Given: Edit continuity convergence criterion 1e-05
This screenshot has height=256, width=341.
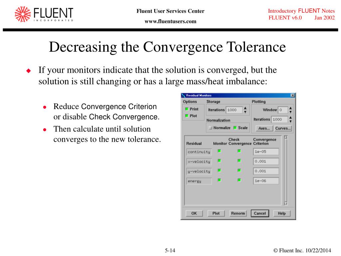Looking at the screenshot, I should click(x=266, y=152).
